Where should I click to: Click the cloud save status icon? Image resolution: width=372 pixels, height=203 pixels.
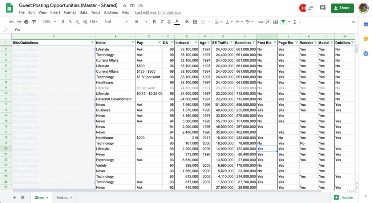[141, 5]
